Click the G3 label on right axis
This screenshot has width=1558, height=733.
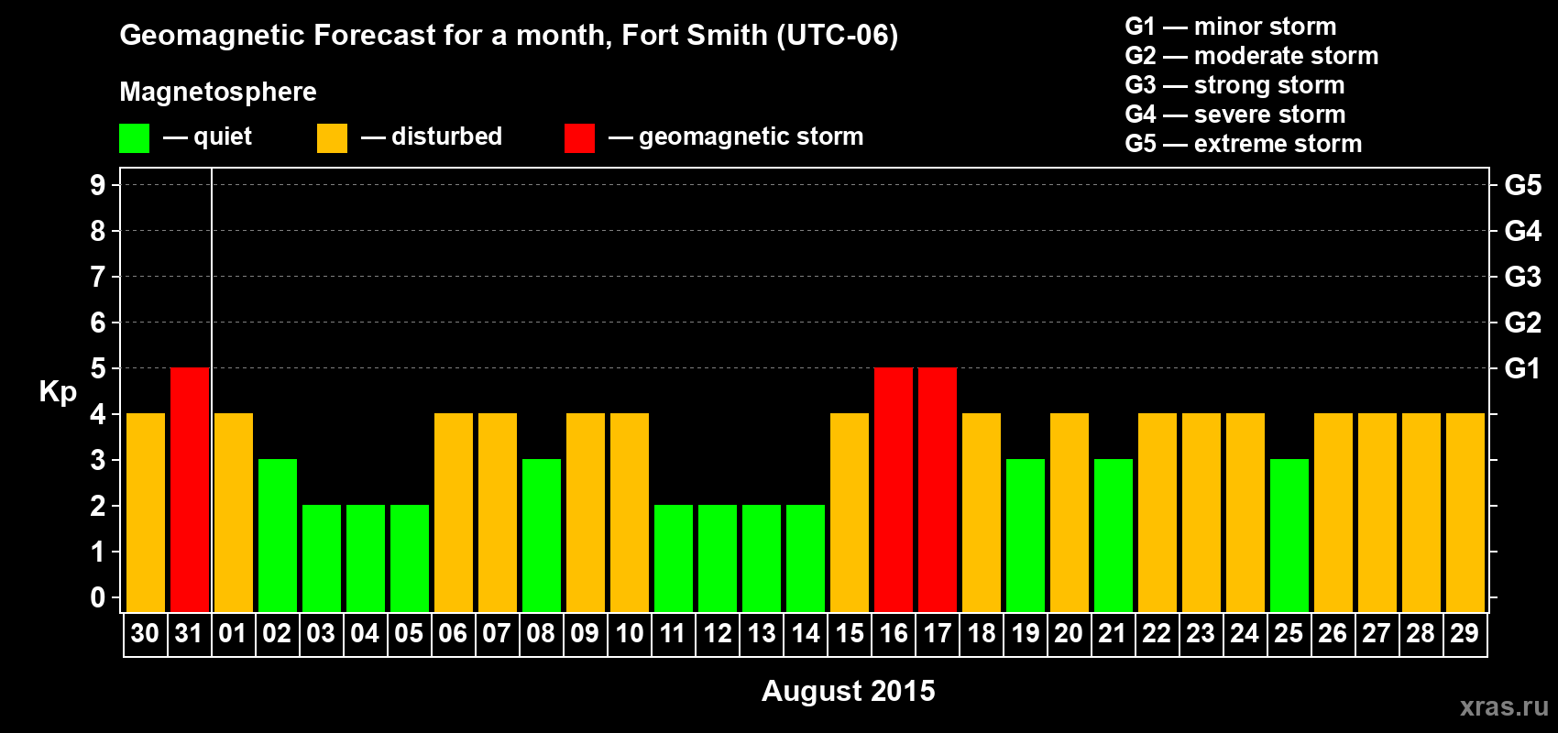tap(1522, 277)
